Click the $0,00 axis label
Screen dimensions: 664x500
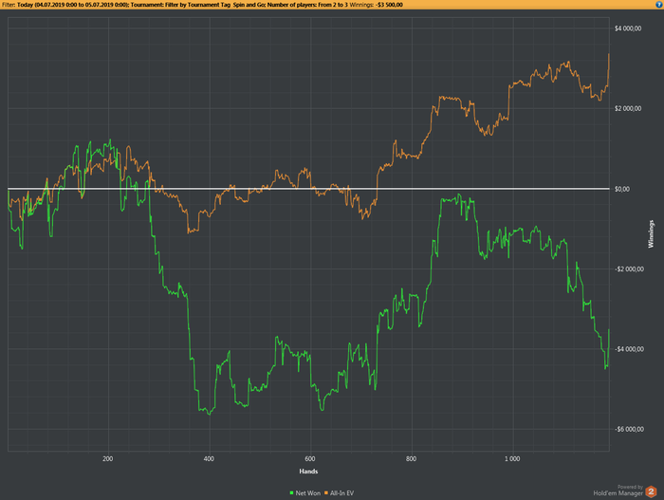tap(622, 189)
